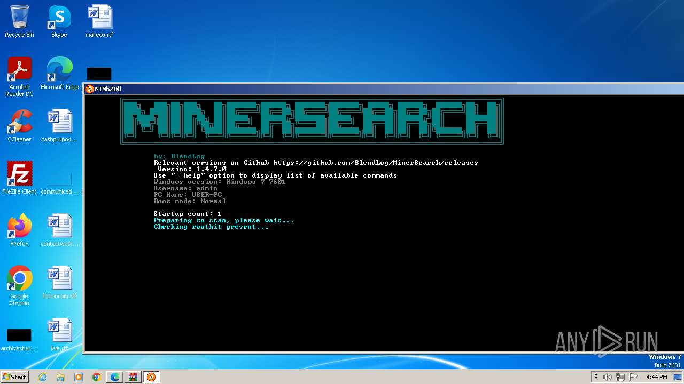Click the "Startup count: 1" line
The image size is (684, 384).
pos(188,214)
